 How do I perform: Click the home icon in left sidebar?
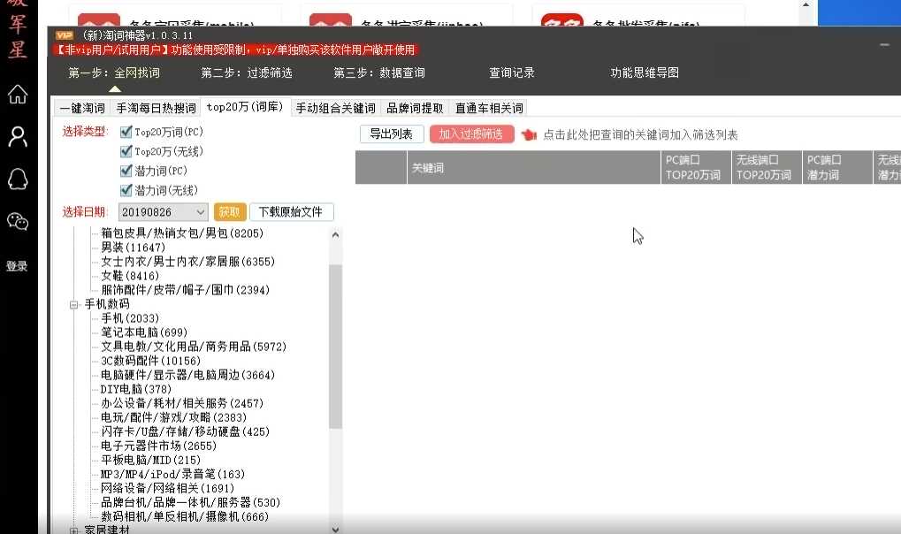[x=17, y=94]
